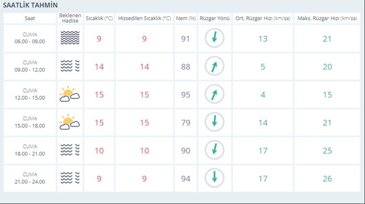
Task: Click the CUMA 12.00 - 15.00 time cell
Action: coord(30,94)
